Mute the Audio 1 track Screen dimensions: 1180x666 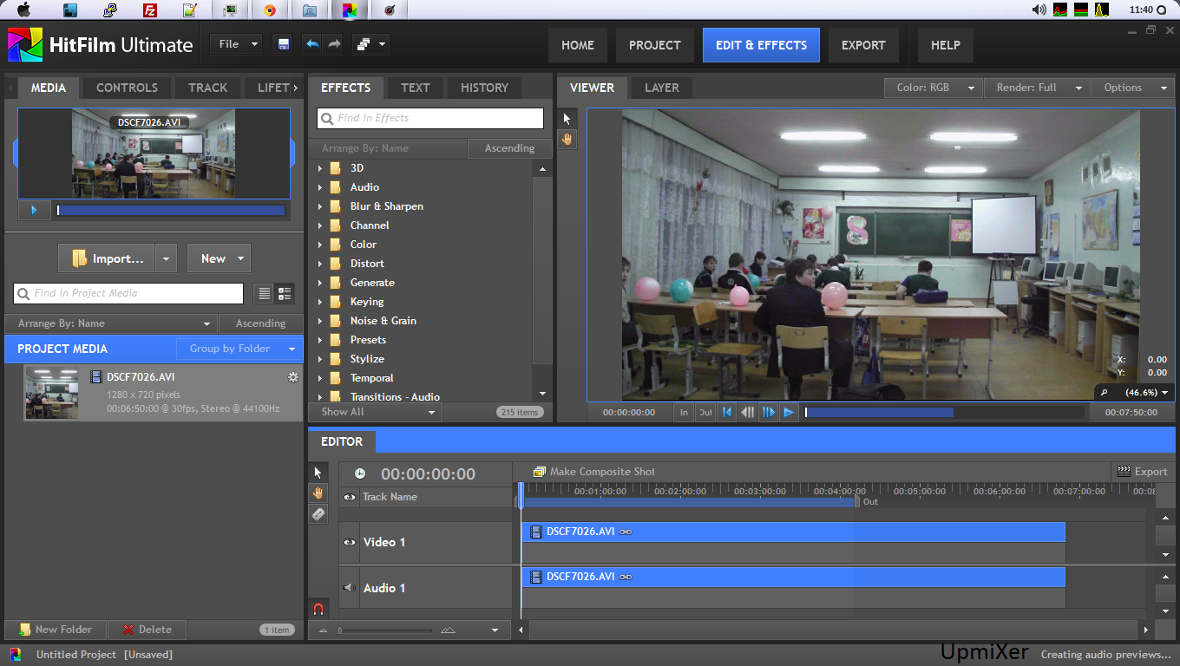click(350, 588)
